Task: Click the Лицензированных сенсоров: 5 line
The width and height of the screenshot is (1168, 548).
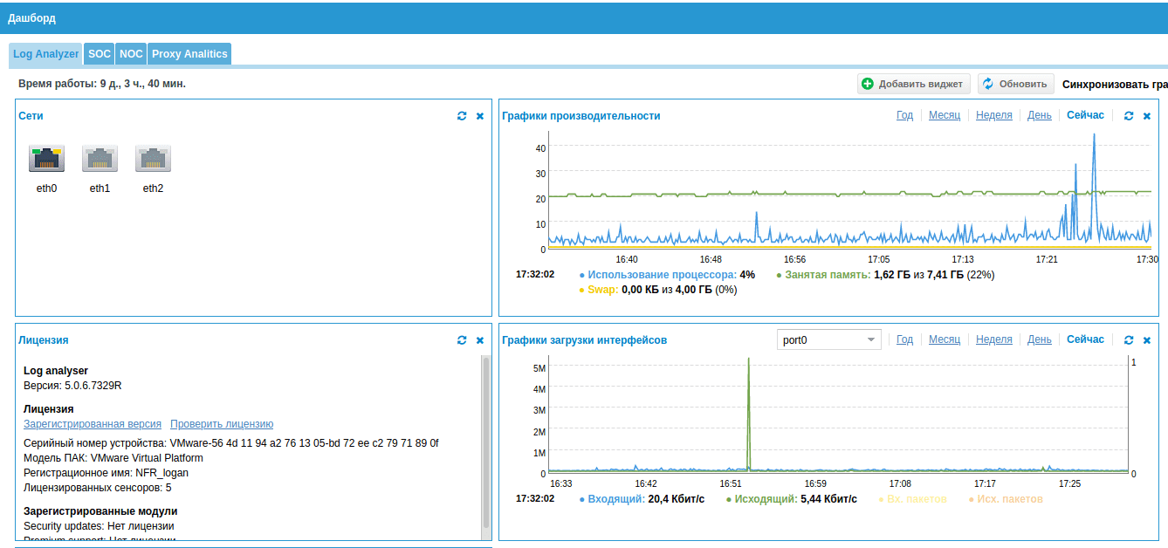Action: [98, 488]
